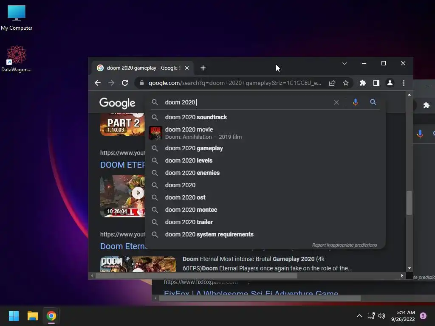Click the https://www.fixfoxgame.com URL text in back window
The width and height of the screenshot is (435, 326).
coord(201,282)
